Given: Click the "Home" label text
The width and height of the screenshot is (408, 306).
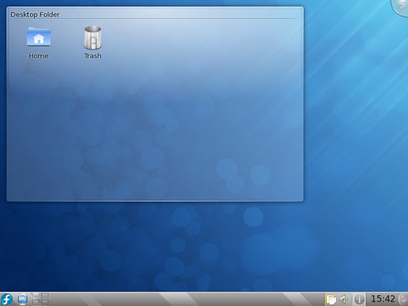Looking at the screenshot, I should [39, 56].
